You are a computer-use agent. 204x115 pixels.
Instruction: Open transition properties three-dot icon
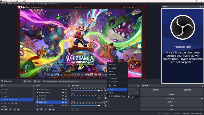click(137, 97)
